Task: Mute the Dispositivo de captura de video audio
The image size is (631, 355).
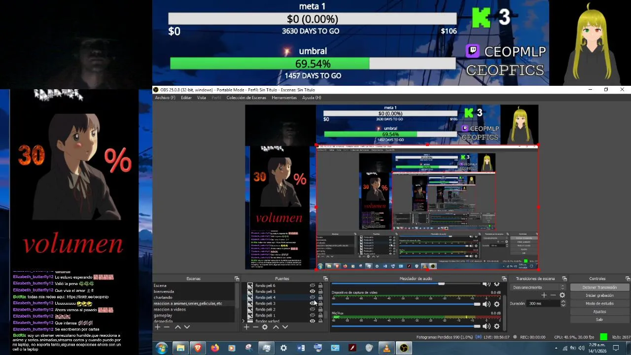Action: click(x=487, y=304)
